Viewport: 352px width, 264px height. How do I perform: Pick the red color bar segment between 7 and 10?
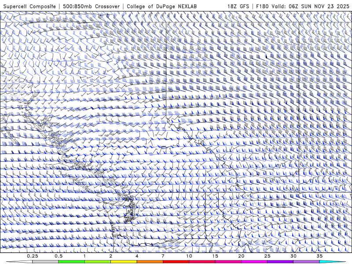[x=176, y=262]
